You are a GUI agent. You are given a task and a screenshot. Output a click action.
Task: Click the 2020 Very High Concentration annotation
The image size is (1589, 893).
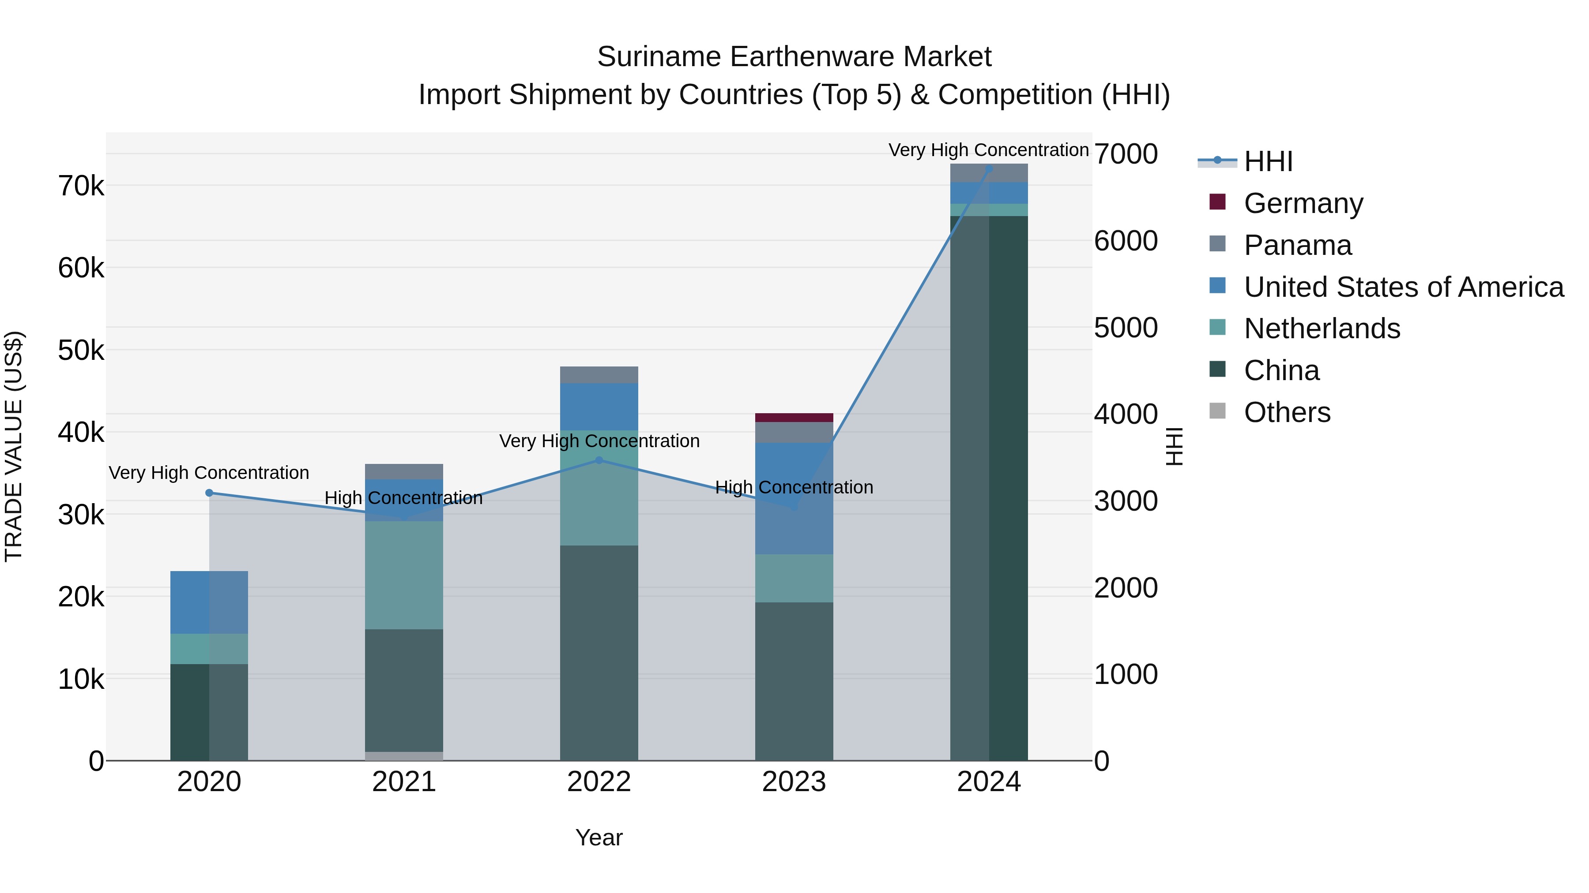209,473
